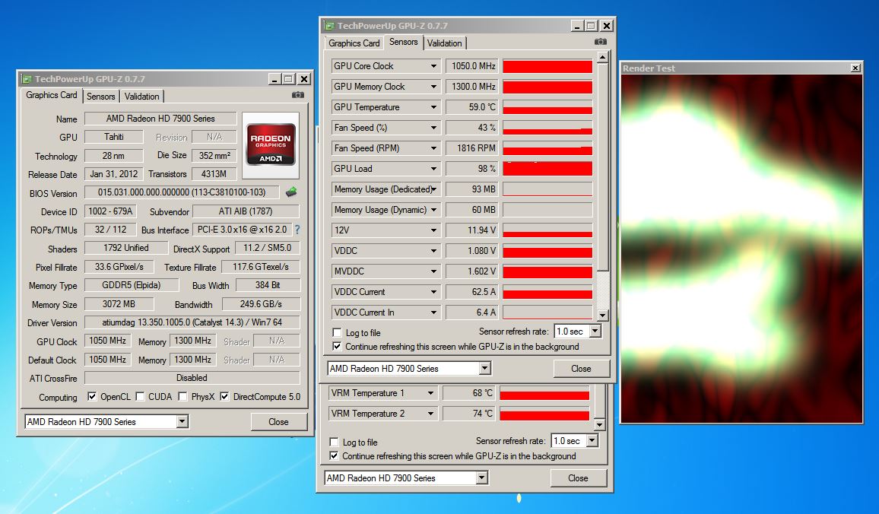
Task: Open the Fan Speed (%) sensor dropdown
Action: click(433, 128)
